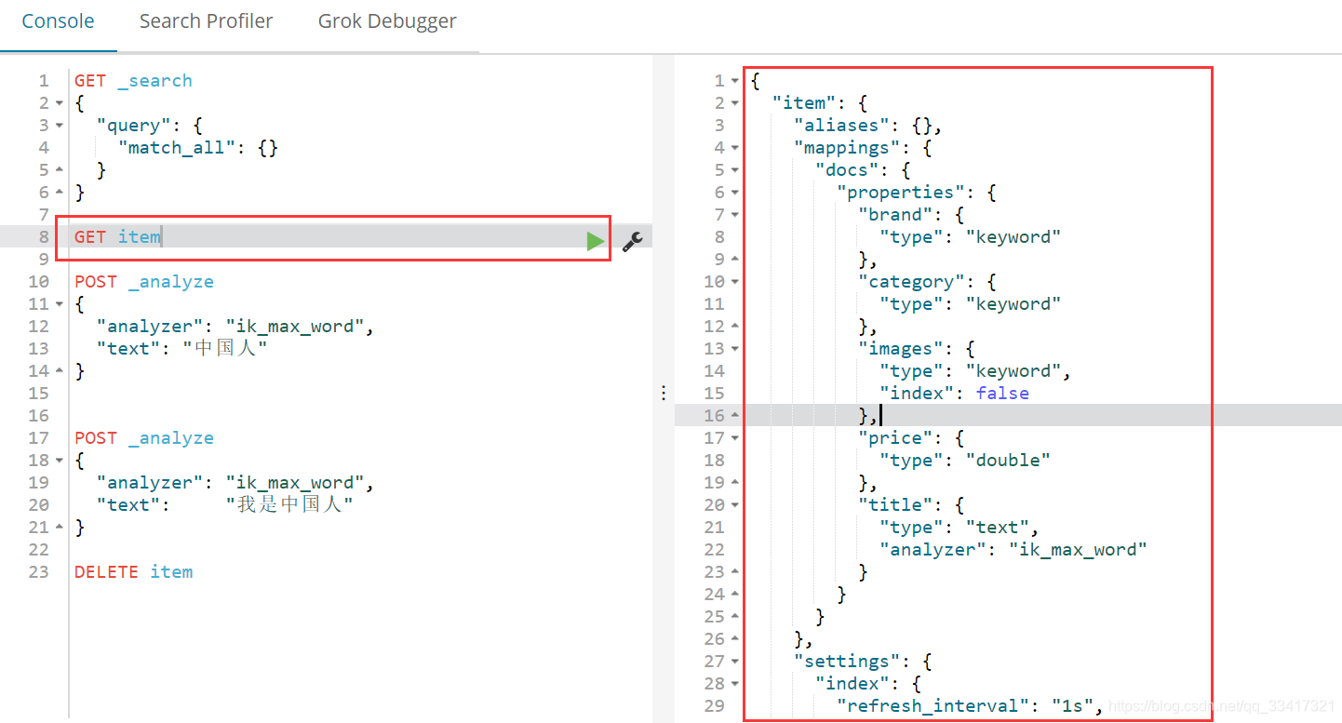
Task: Collapse the root object at response line 1
Action: (734, 81)
